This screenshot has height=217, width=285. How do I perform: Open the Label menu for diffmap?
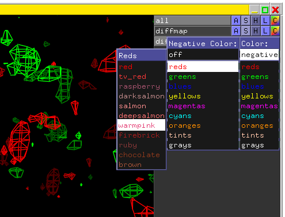point(265,31)
